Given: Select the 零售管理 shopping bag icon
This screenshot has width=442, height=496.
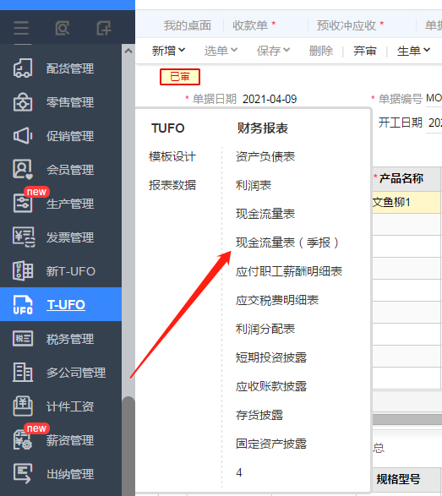Looking at the screenshot, I should coord(23,102).
